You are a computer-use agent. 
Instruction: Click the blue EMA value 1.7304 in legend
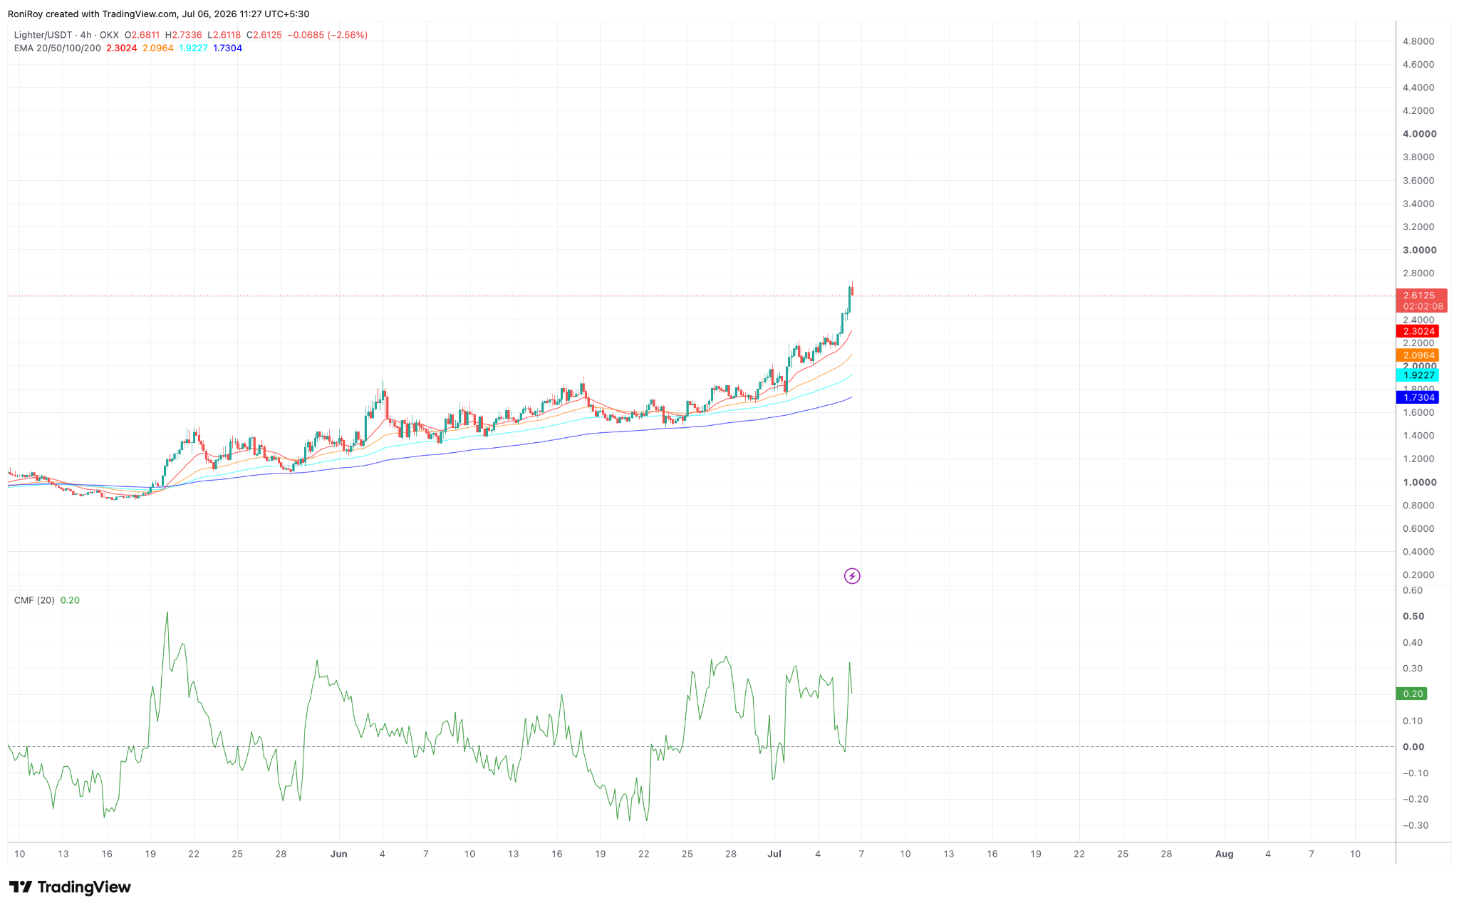pyautogui.click(x=227, y=48)
